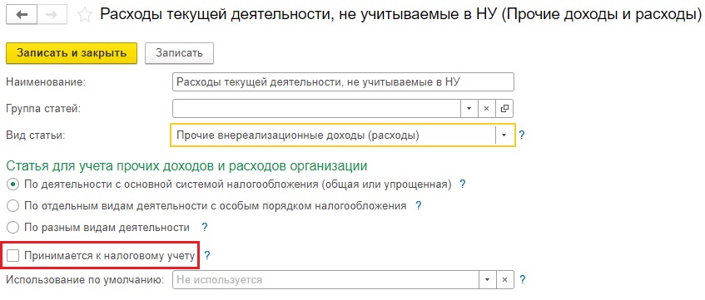705x300 pixels.
Task: Go back with the left arrow button
Action: coord(22,15)
